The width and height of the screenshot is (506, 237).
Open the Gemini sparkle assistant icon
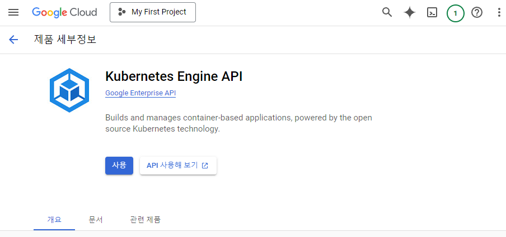410,12
